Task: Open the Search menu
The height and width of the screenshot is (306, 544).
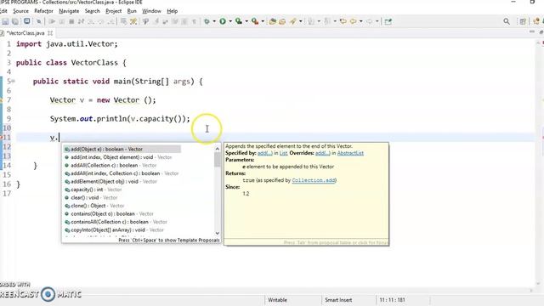Action: coord(93,11)
